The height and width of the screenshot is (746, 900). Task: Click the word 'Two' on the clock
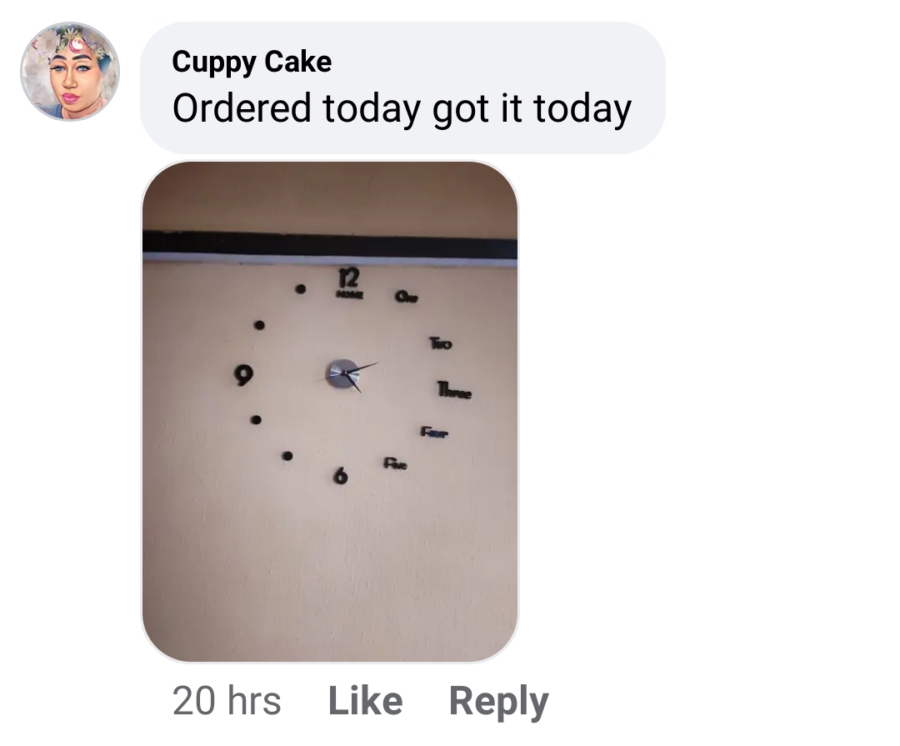point(441,343)
